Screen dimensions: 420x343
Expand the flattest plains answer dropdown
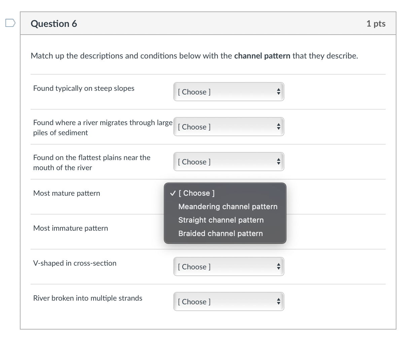(229, 162)
